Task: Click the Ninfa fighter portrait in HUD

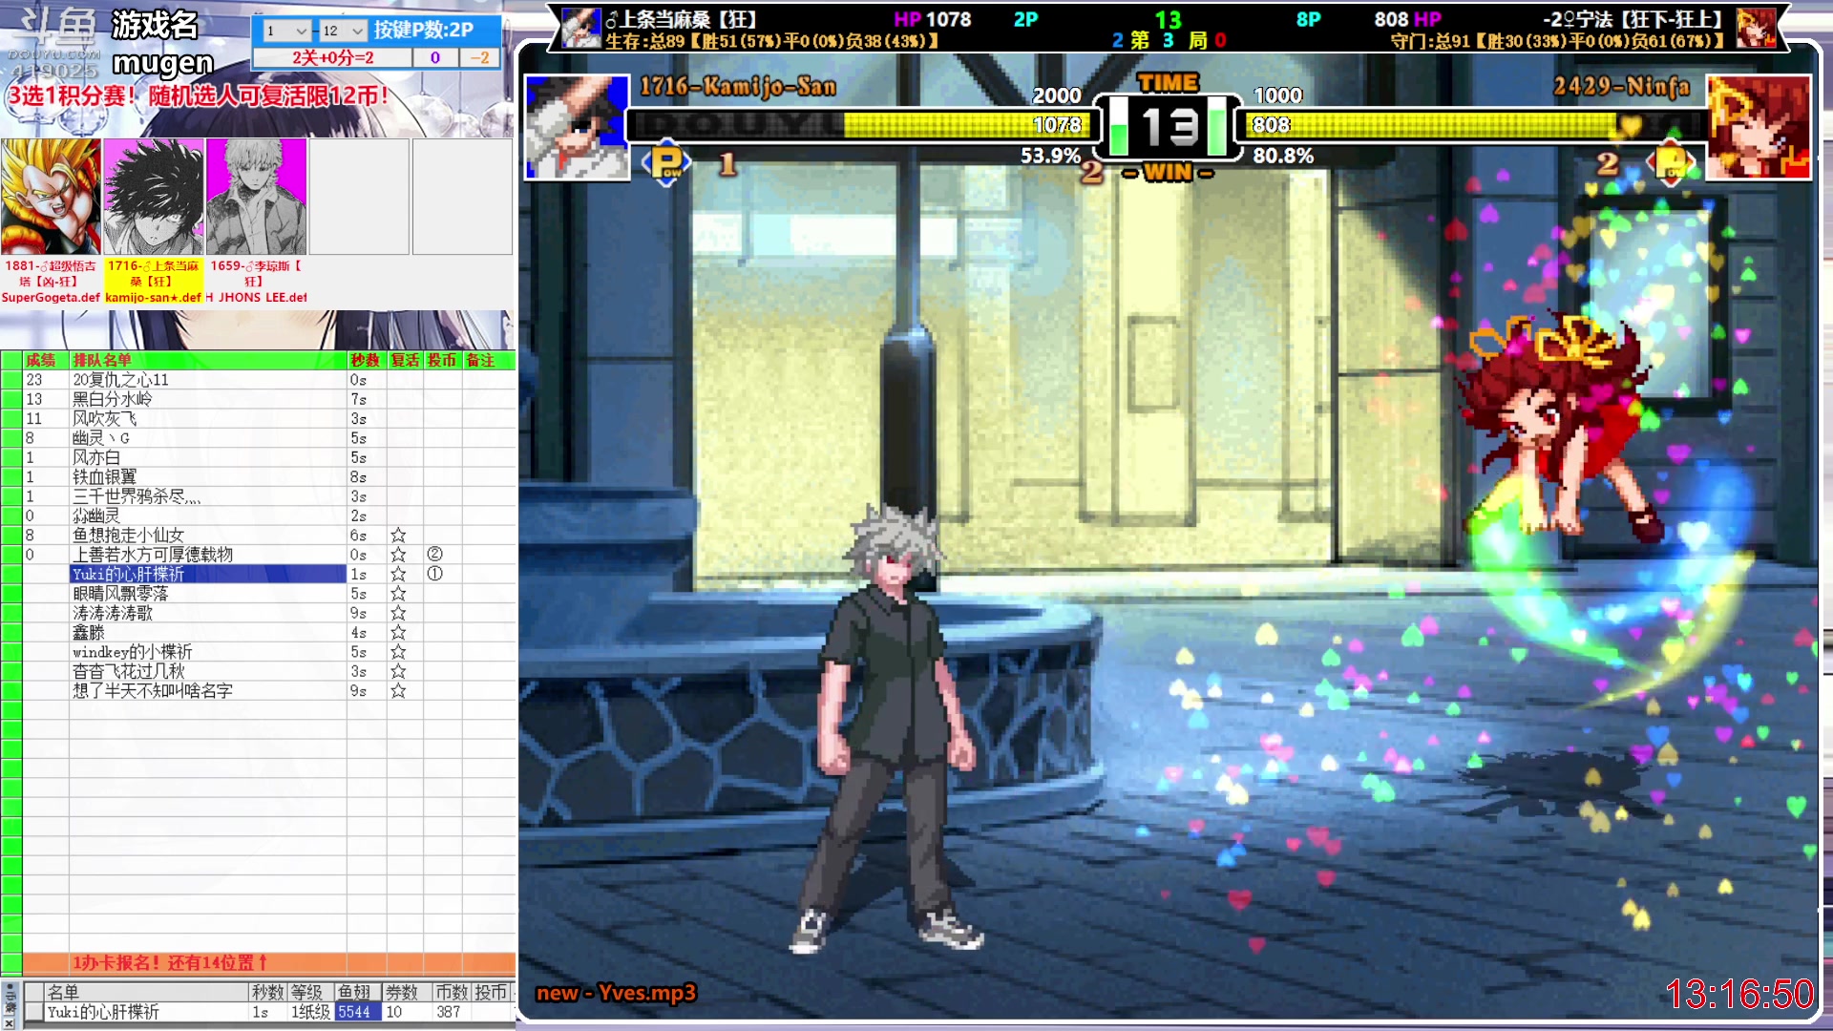Action: coord(1759,127)
